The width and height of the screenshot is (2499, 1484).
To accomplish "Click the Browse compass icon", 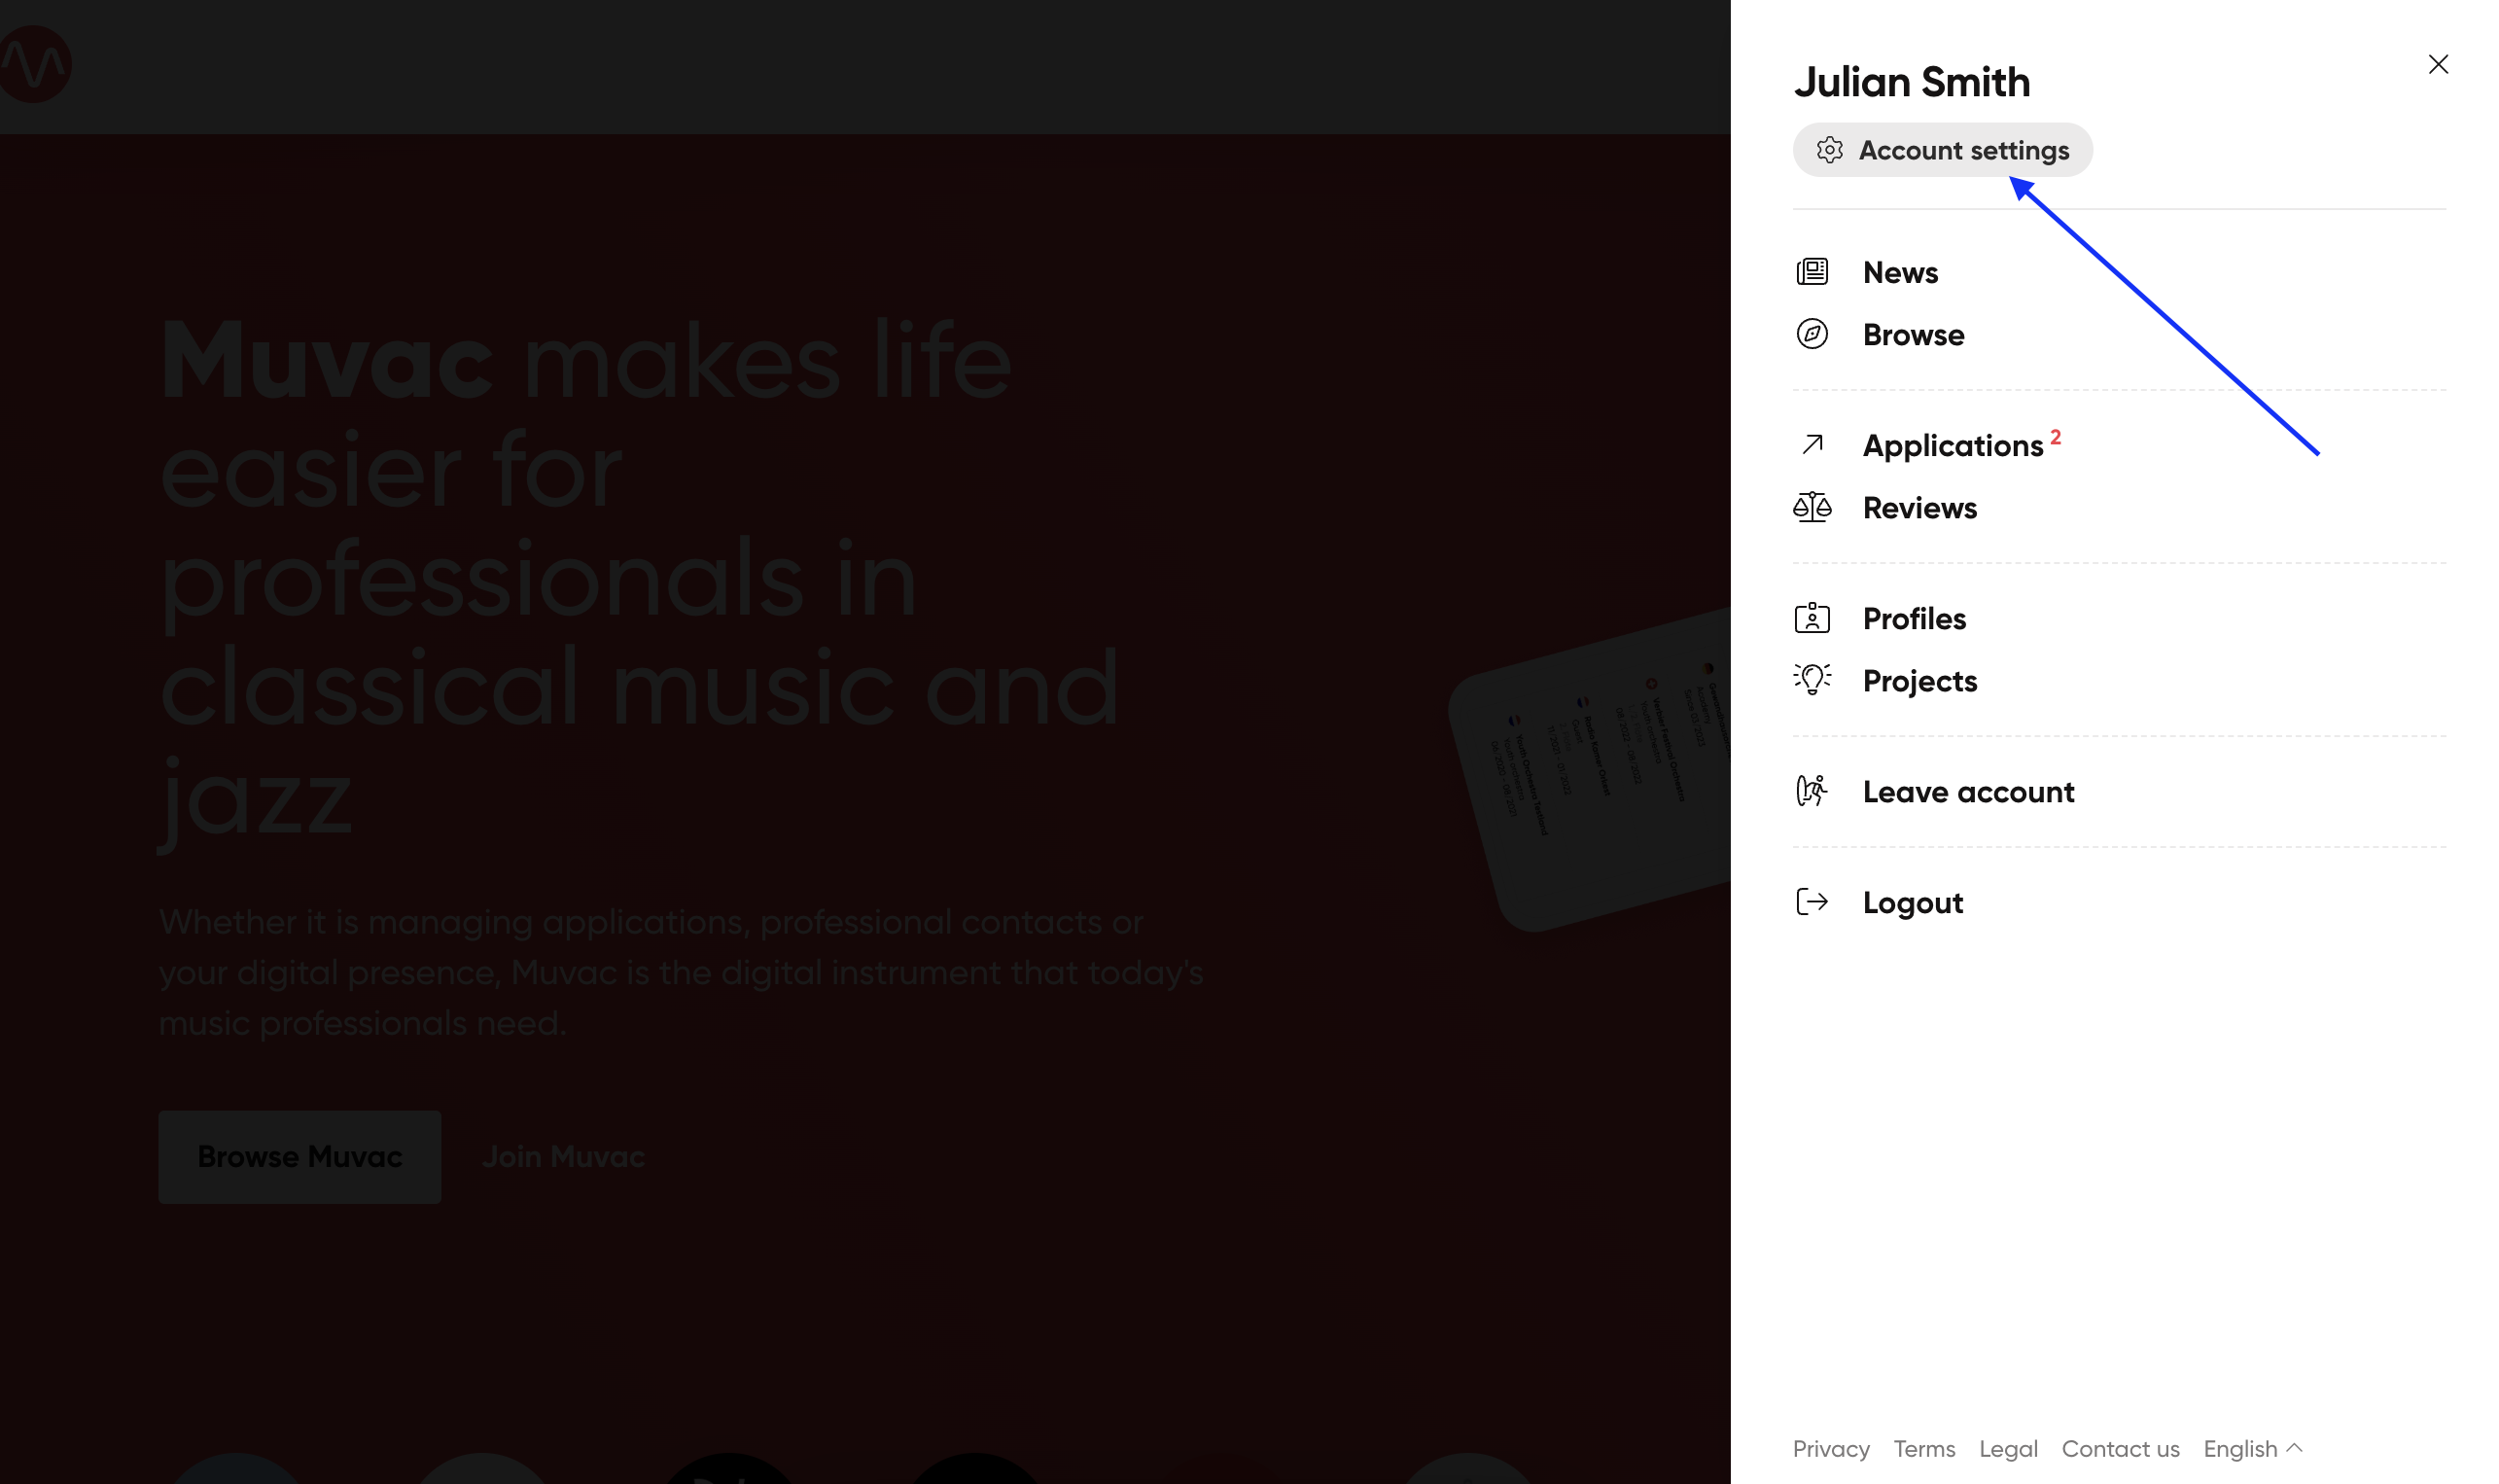I will click(1813, 334).
